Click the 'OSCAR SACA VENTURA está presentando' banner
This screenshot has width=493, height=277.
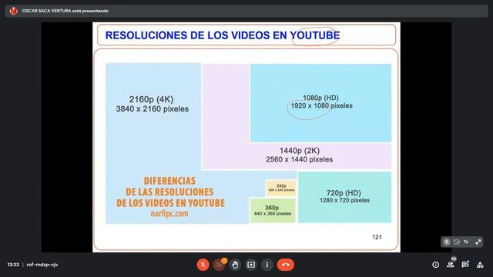coord(246,11)
